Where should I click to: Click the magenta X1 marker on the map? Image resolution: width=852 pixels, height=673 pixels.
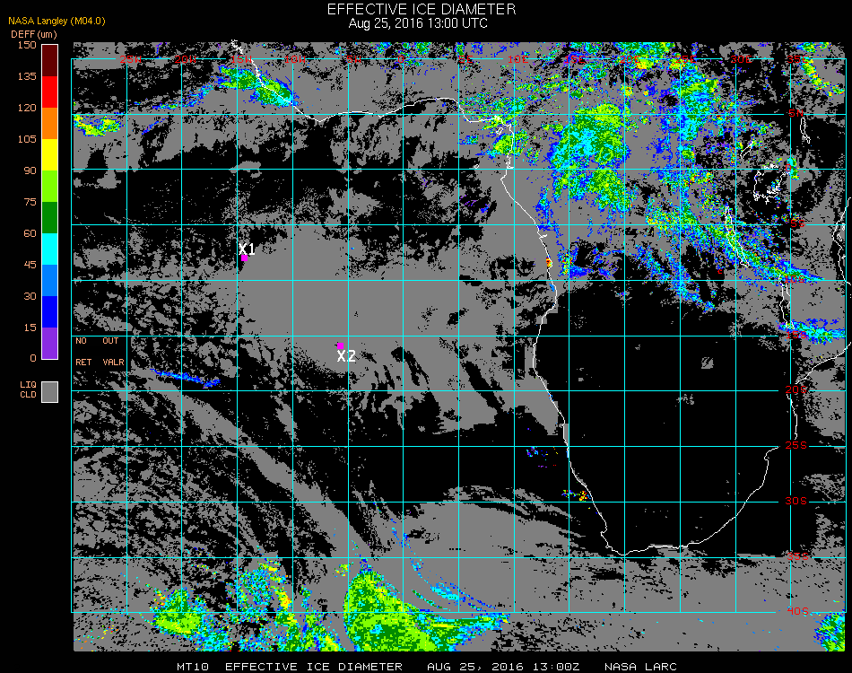point(245,258)
